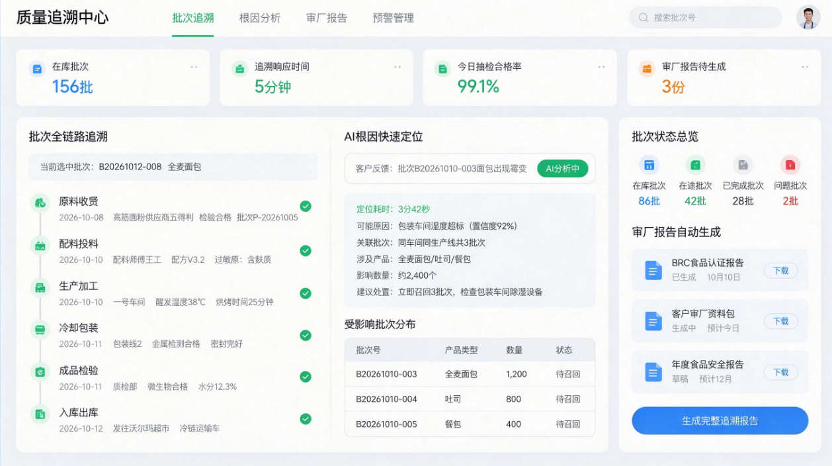The width and height of the screenshot is (832, 466).
Task: Click the 42批 in-transit count
Action: pyautogui.click(x=696, y=201)
